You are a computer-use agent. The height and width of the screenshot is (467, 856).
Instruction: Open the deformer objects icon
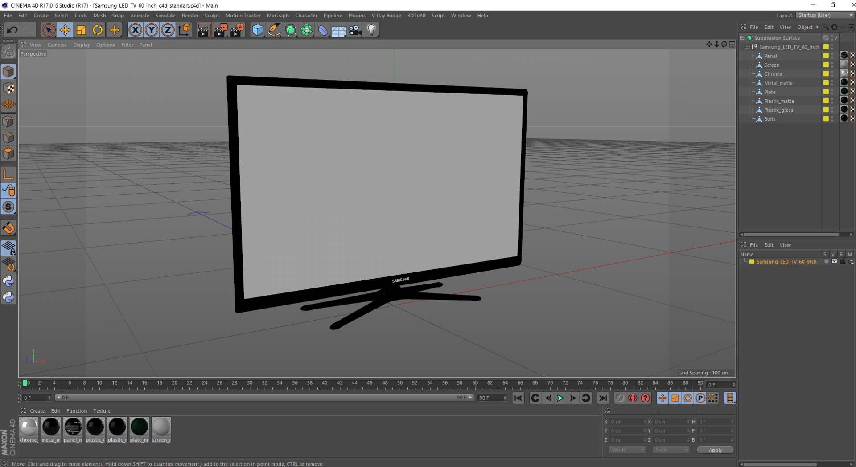click(x=323, y=30)
